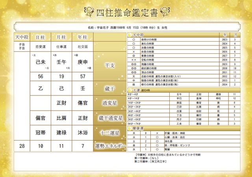252x177 pixels.
Task: Click the 建禄 cell in the month pillar column
Action: point(61,133)
